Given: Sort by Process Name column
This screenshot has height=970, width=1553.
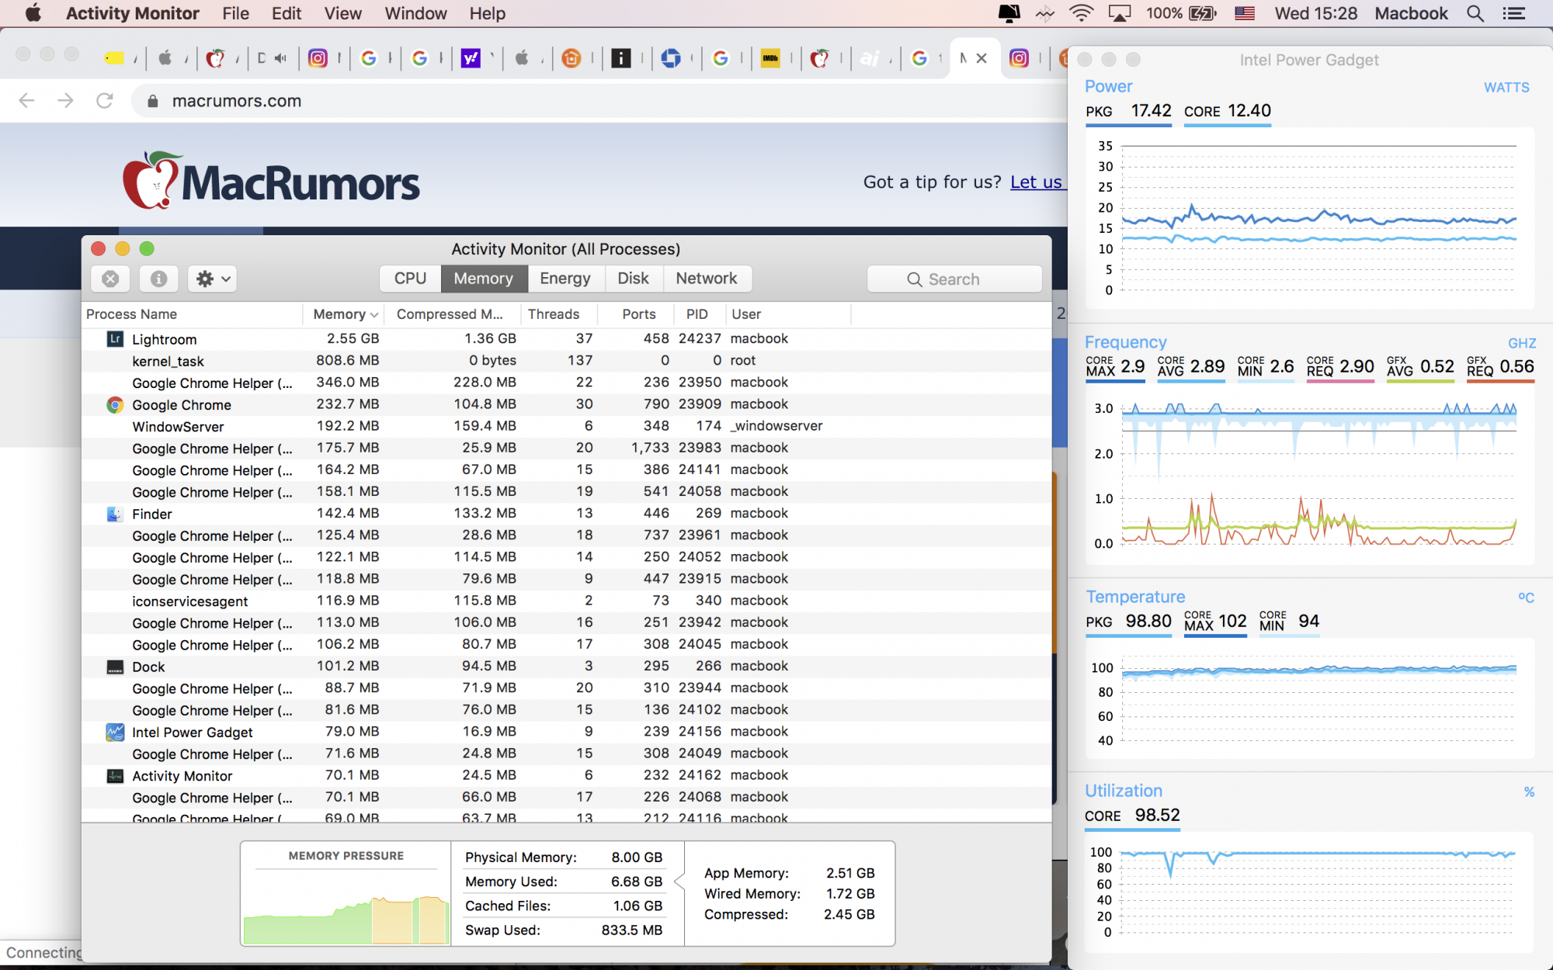Looking at the screenshot, I should point(192,314).
